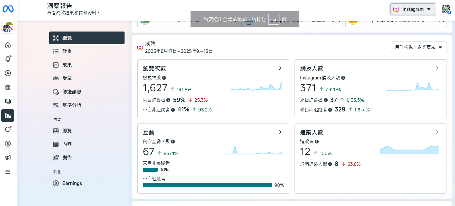Open the Home icon in left rail
The height and width of the screenshot is (206, 455).
[x=8, y=45]
